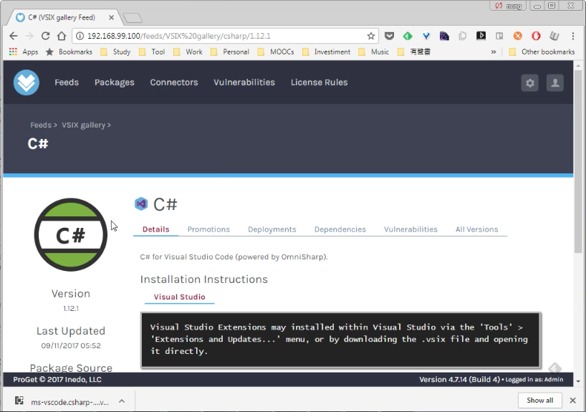
Task: Click the address bar URL field
Action: pyautogui.click(x=224, y=36)
